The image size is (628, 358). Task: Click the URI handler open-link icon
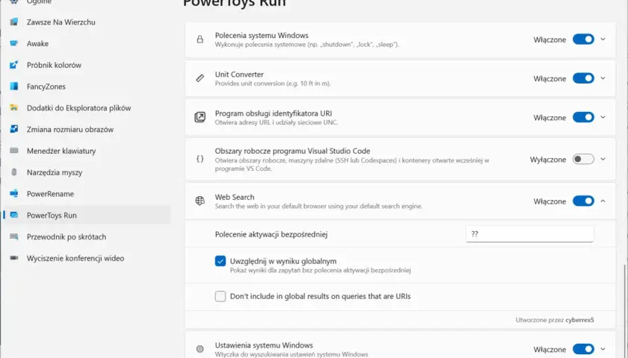(x=200, y=117)
